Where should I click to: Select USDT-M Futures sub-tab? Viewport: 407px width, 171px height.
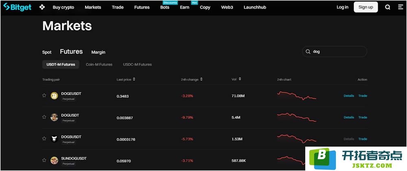click(x=61, y=64)
